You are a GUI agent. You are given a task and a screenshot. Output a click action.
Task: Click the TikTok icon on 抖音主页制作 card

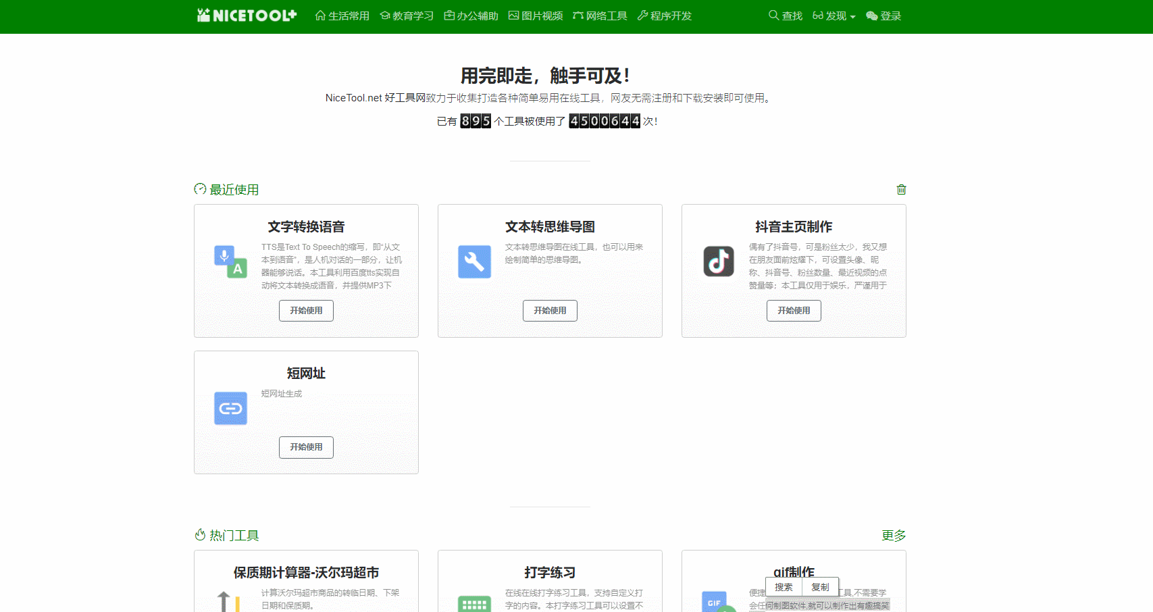coord(718,261)
